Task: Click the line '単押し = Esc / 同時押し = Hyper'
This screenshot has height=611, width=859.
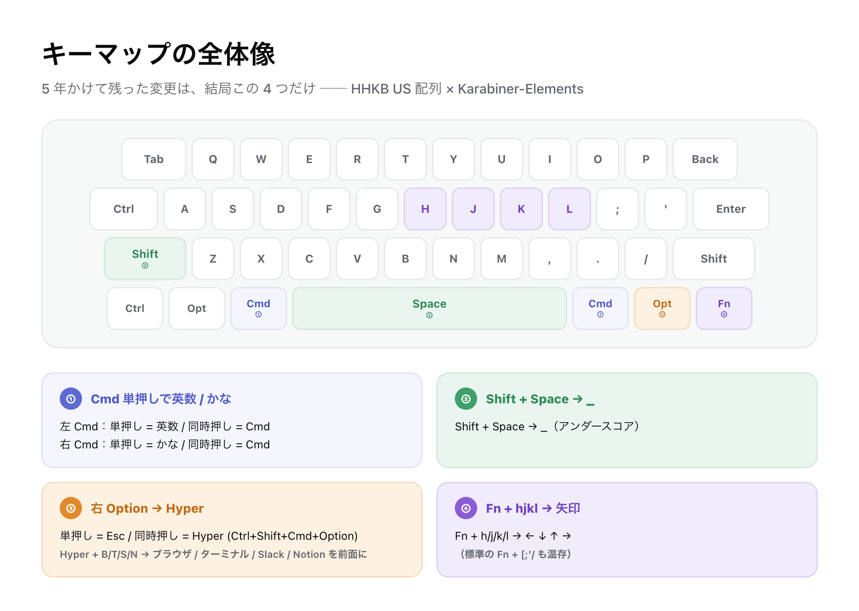Action: click(209, 536)
